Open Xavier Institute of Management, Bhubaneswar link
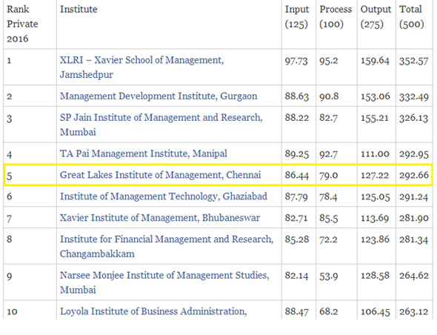The width and height of the screenshot is (437, 335). point(160,218)
